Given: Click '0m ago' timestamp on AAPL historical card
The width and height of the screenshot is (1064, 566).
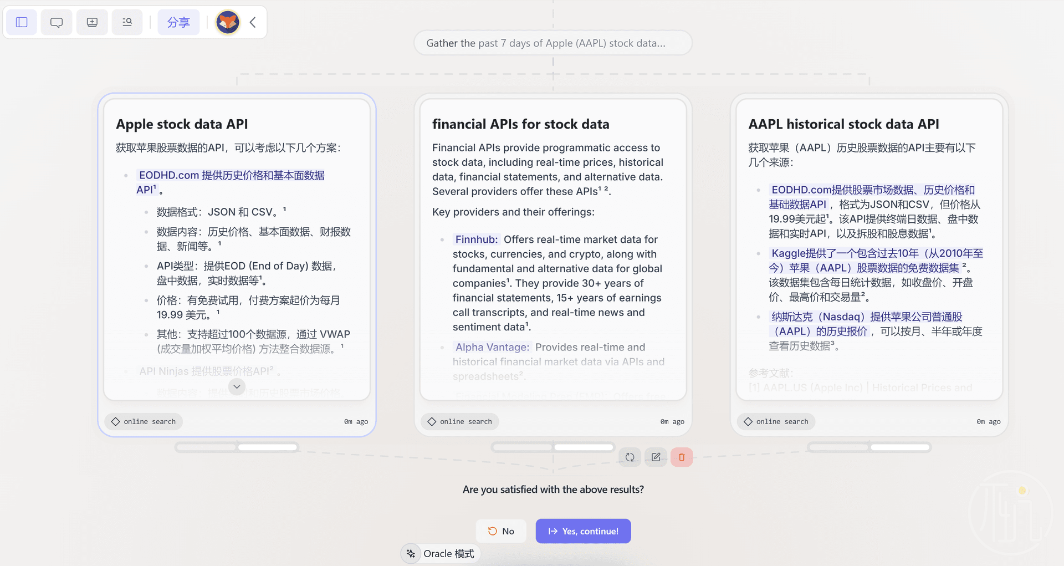Looking at the screenshot, I should coord(989,421).
